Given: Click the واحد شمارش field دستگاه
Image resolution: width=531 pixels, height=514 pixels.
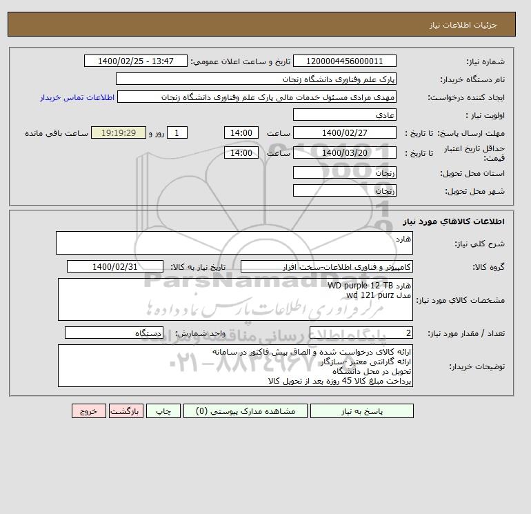Looking at the screenshot, I should pos(114,333).
